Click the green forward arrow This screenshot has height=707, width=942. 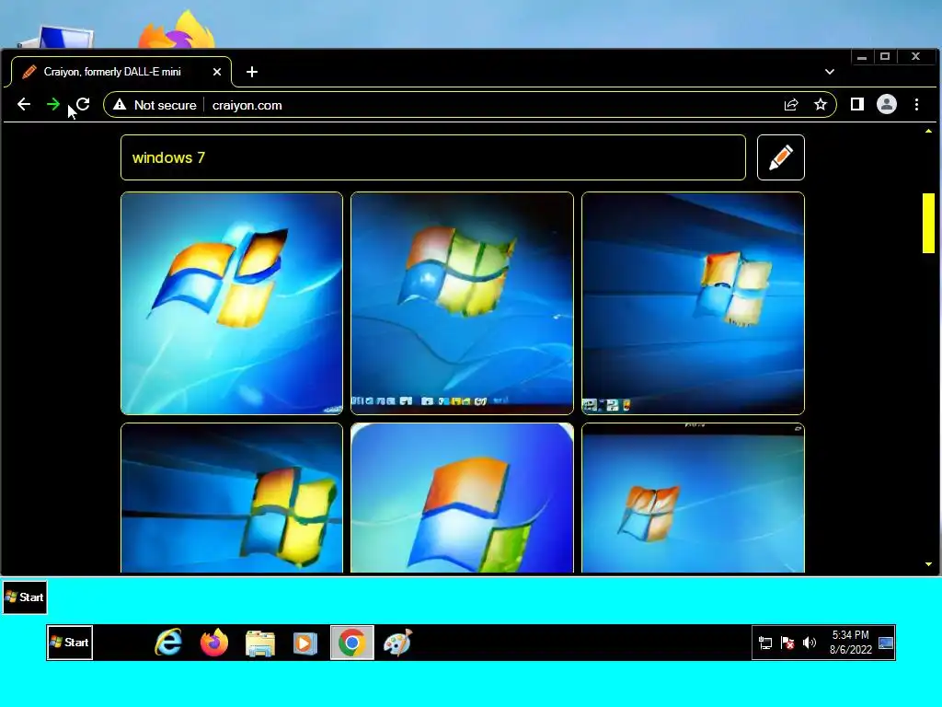[52, 105]
